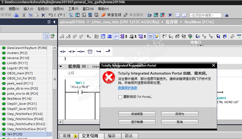Click the Compile icon in main toolbar

coord(71,15)
